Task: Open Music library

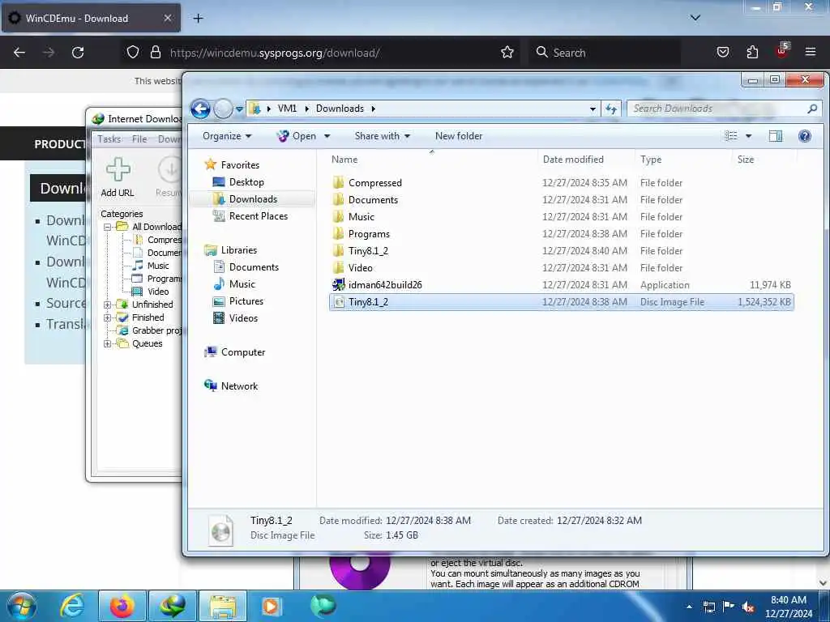Action: (242, 284)
